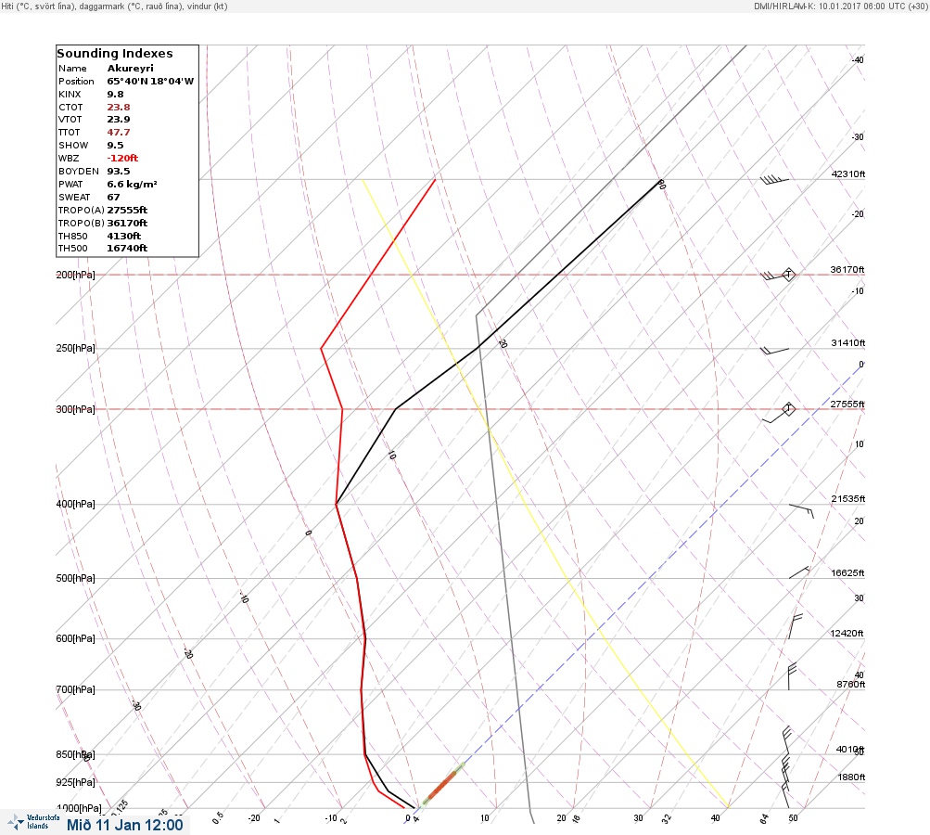Click the VTOT value 23.9
The height and width of the screenshot is (835, 930).
pyautogui.click(x=118, y=120)
